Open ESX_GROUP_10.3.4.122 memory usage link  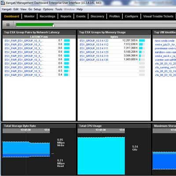(x=94, y=40)
